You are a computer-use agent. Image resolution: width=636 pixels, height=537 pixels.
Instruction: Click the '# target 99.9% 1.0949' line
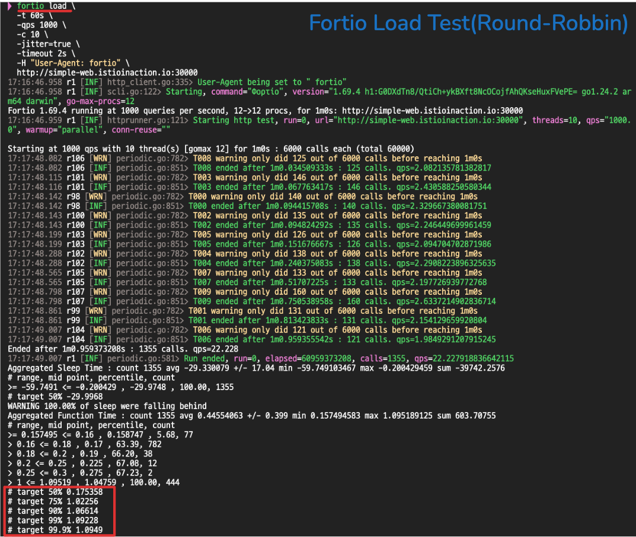[x=55, y=530]
